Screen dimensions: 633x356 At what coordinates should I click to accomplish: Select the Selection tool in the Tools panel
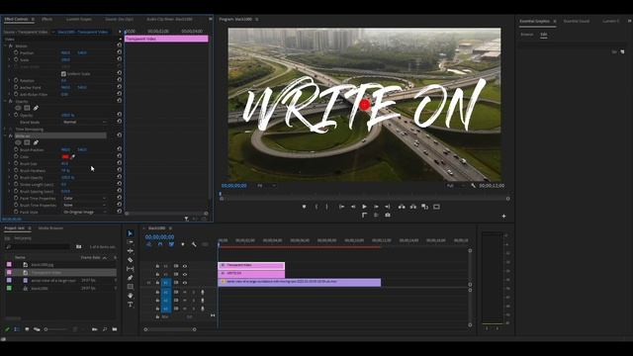130,233
